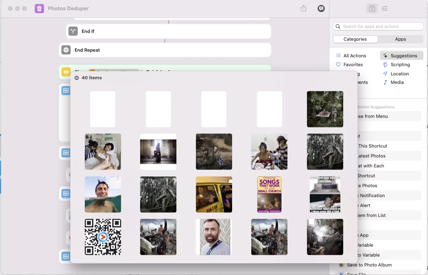Select the QR code thumbnail in the preview
The image size is (428, 275).
pos(103,237)
